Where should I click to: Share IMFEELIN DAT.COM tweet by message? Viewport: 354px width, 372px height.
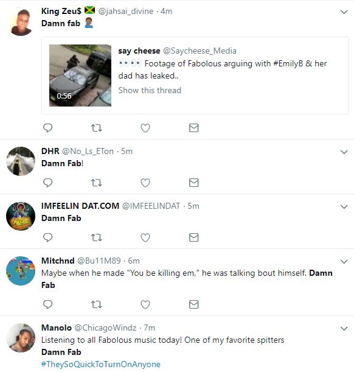click(193, 237)
